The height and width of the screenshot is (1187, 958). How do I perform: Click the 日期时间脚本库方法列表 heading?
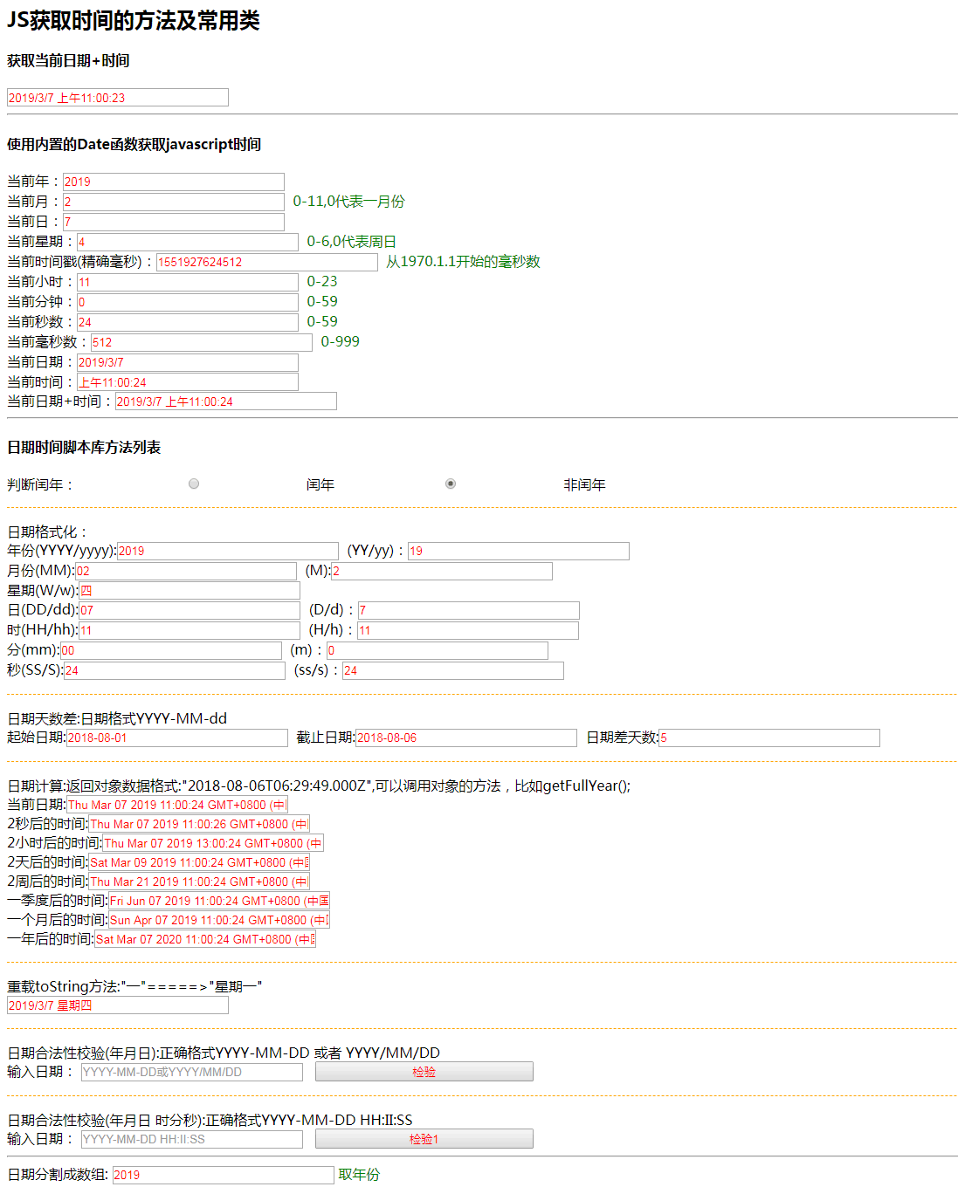coord(84,448)
